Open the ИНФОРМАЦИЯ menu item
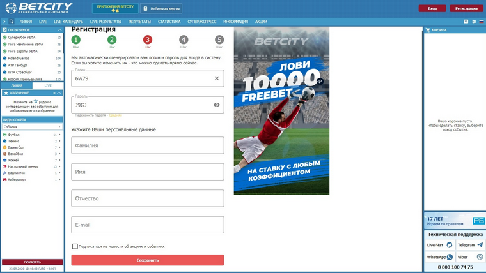The image size is (486, 273). tap(235, 22)
